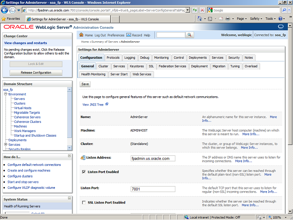Viewport: 293px width, 220px height.
Task: Click the Release Configuration button
Action: point(36,72)
